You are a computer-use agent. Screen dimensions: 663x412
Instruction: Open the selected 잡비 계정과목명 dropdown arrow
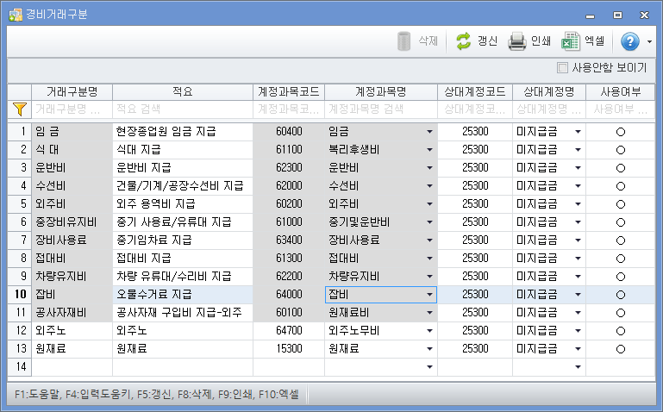pyautogui.click(x=429, y=295)
